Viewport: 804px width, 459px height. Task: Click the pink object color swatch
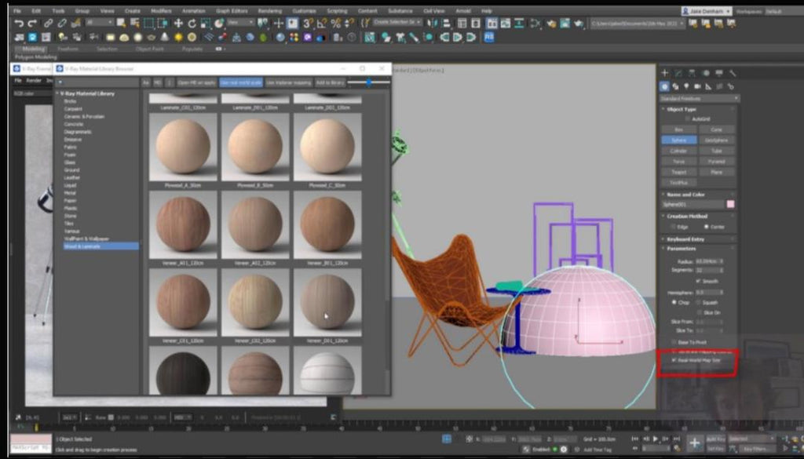[x=731, y=205]
